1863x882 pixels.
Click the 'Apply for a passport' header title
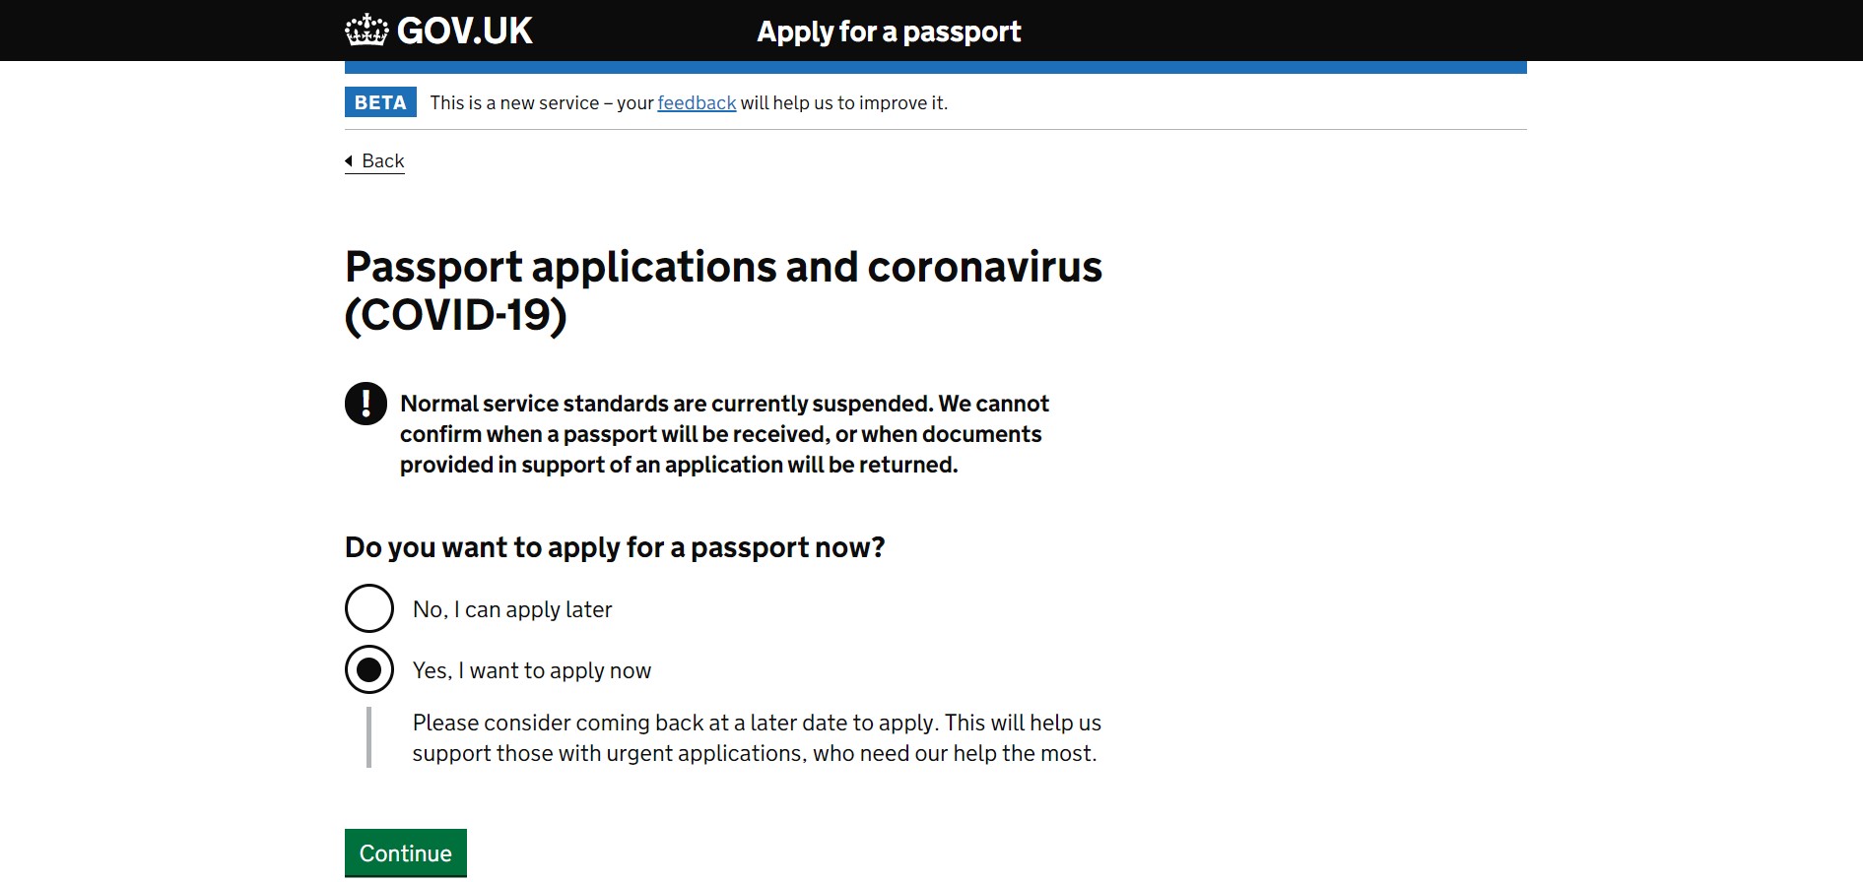click(x=888, y=31)
